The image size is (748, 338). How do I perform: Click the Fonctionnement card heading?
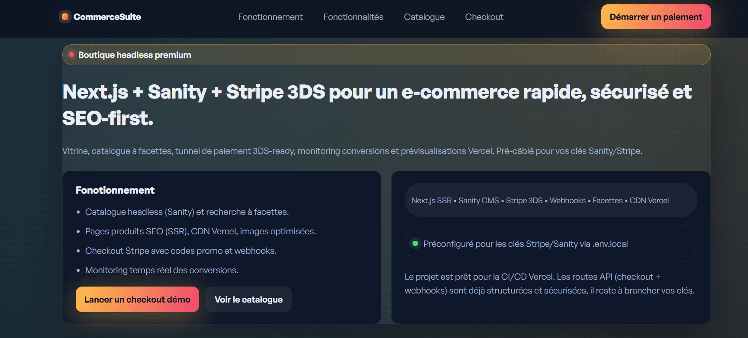click(115, 190)
